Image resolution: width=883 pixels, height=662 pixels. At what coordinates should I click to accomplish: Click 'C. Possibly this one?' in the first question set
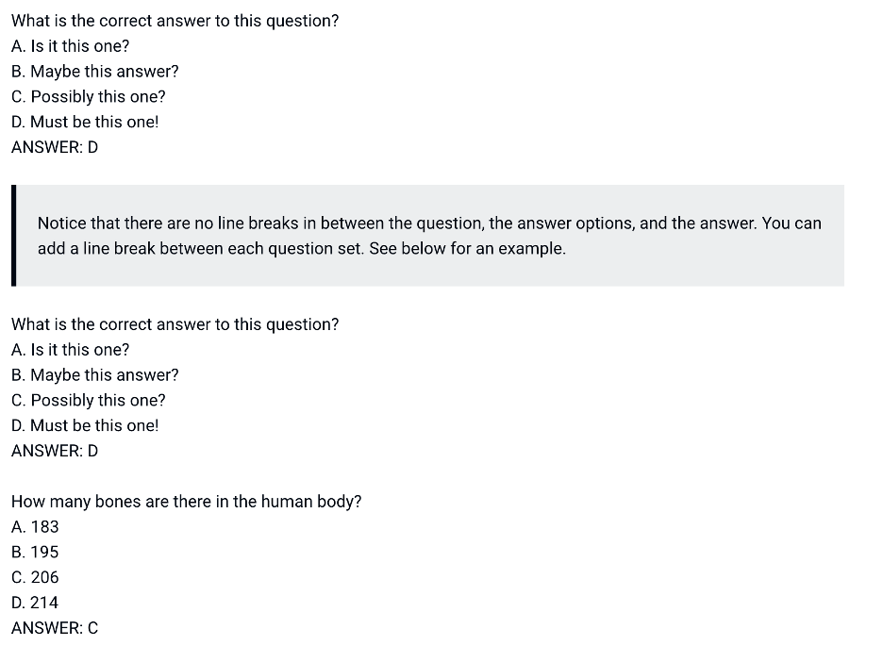click(89, 97)
